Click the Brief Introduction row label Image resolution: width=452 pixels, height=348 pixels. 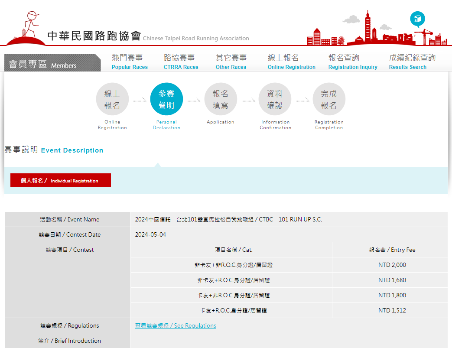click(x=69, y=341)
